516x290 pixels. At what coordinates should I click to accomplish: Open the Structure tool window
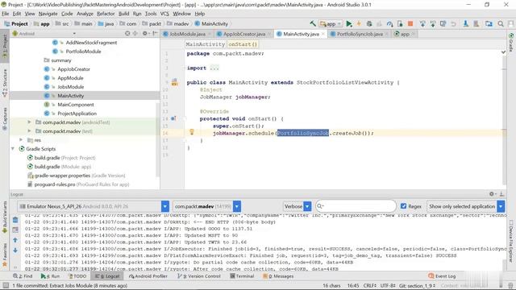[5, 82]
